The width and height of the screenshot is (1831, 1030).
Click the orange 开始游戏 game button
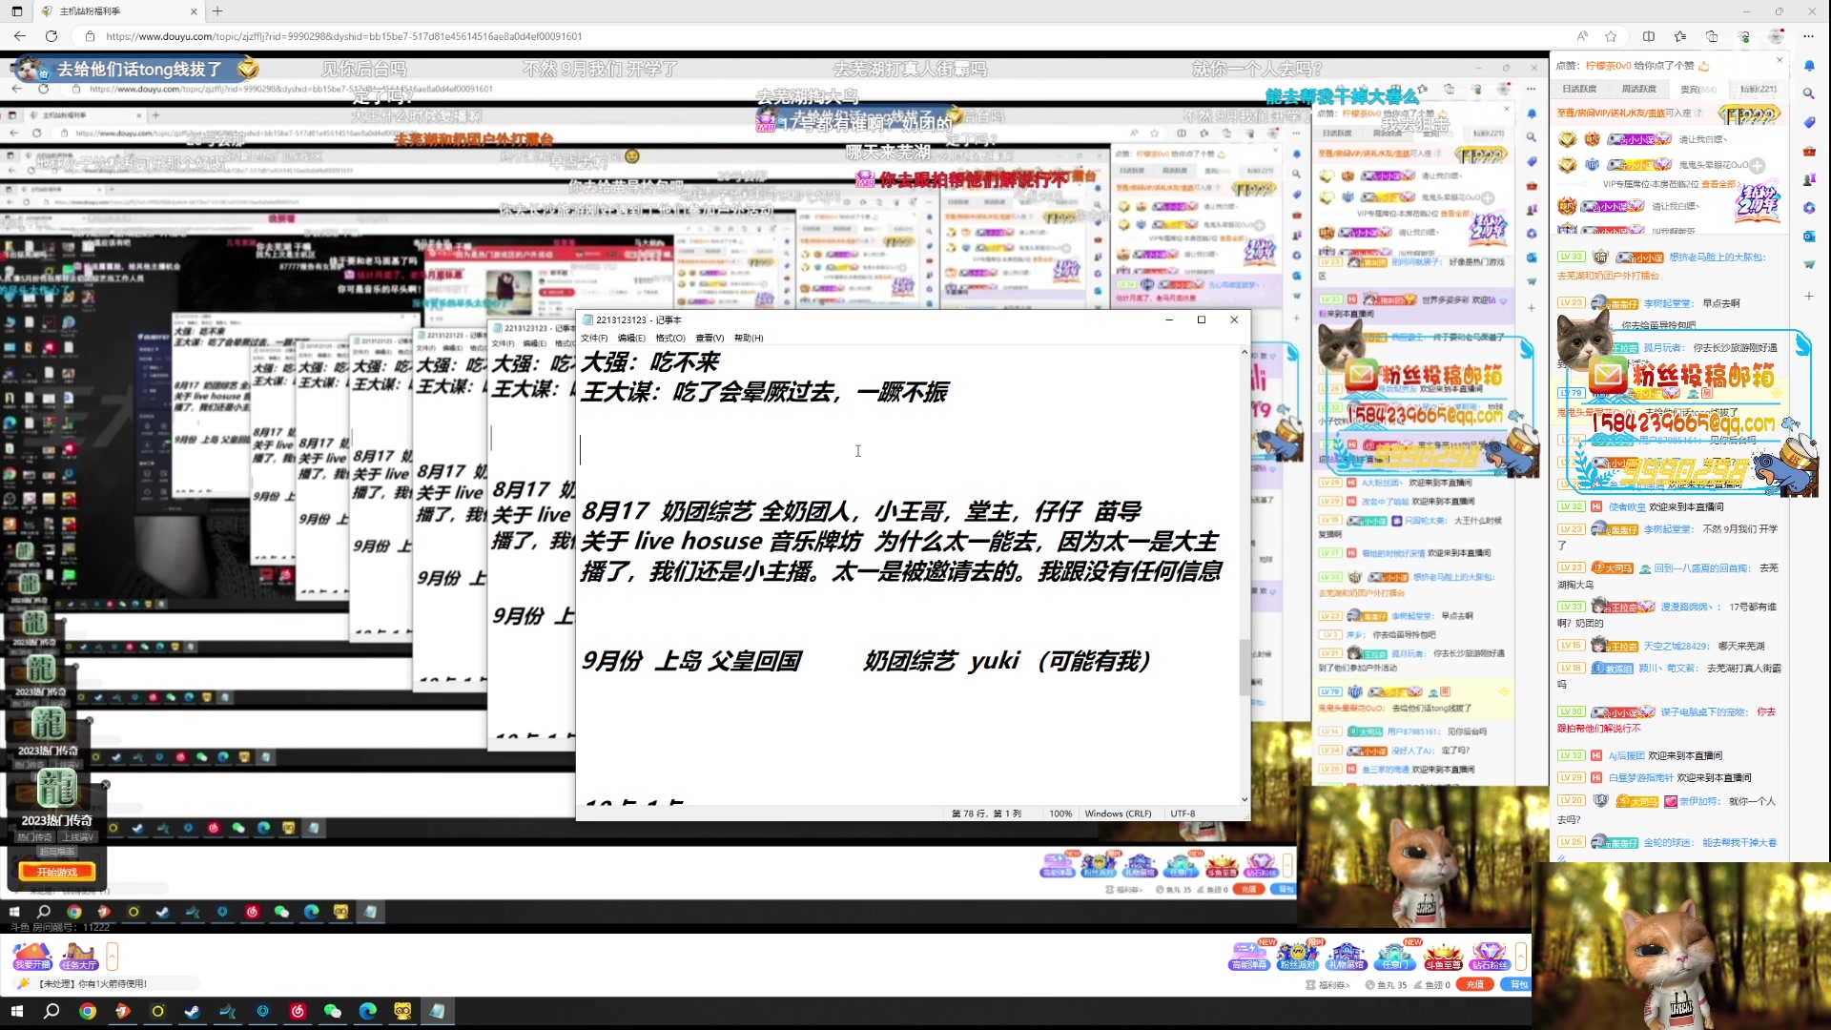57,872
